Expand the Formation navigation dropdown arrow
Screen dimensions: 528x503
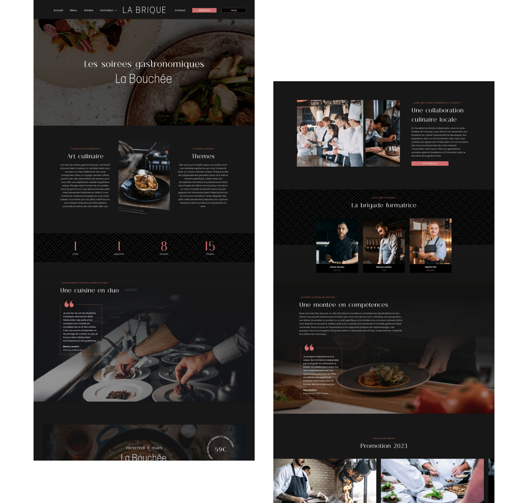click(x=115, y=10)
